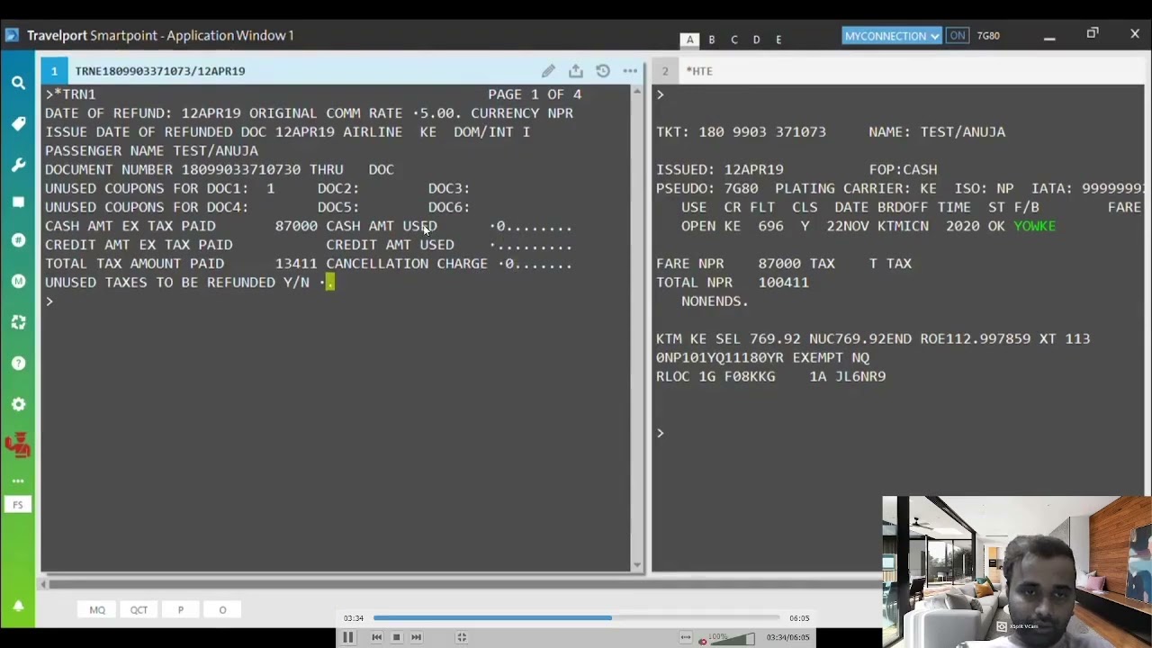
Task: Click the MQ quick button
Action: 97,610
